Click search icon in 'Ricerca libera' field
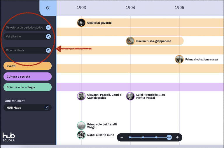Screen dimensions: 224x148 coord(48,51)
